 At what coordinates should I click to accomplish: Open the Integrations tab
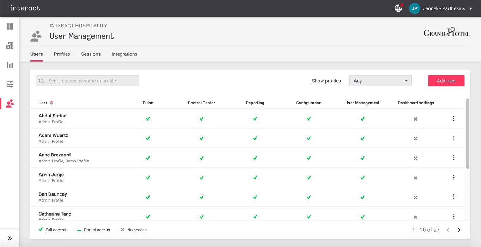coord(124,54)
